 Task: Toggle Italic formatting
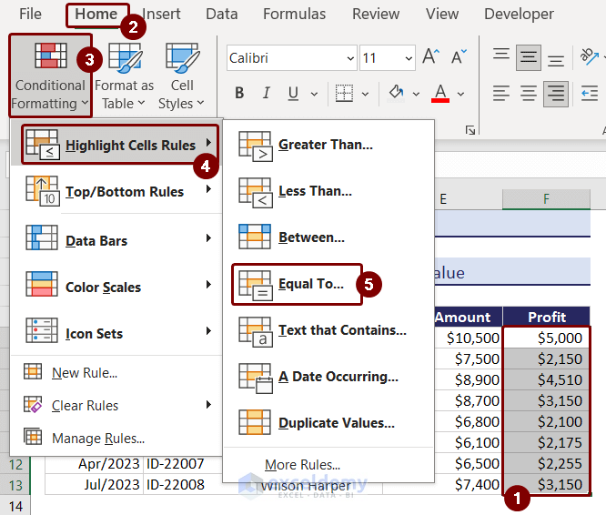tap(266, 93)
